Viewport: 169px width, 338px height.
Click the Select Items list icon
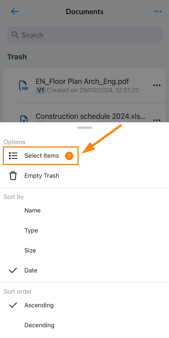13,156
